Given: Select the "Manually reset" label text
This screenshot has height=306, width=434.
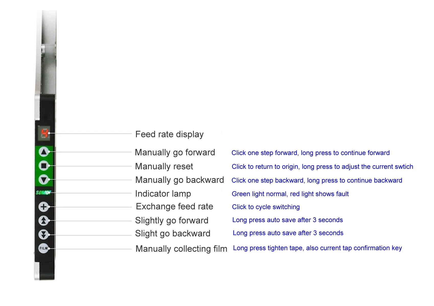Looking at the screenshot, I should pyautogui.click(x=164, y=166).
